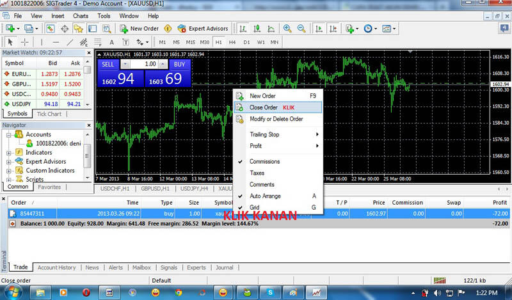The image size is (512, 300).
Task: Open the Charts menu
Action: [81, 15]
